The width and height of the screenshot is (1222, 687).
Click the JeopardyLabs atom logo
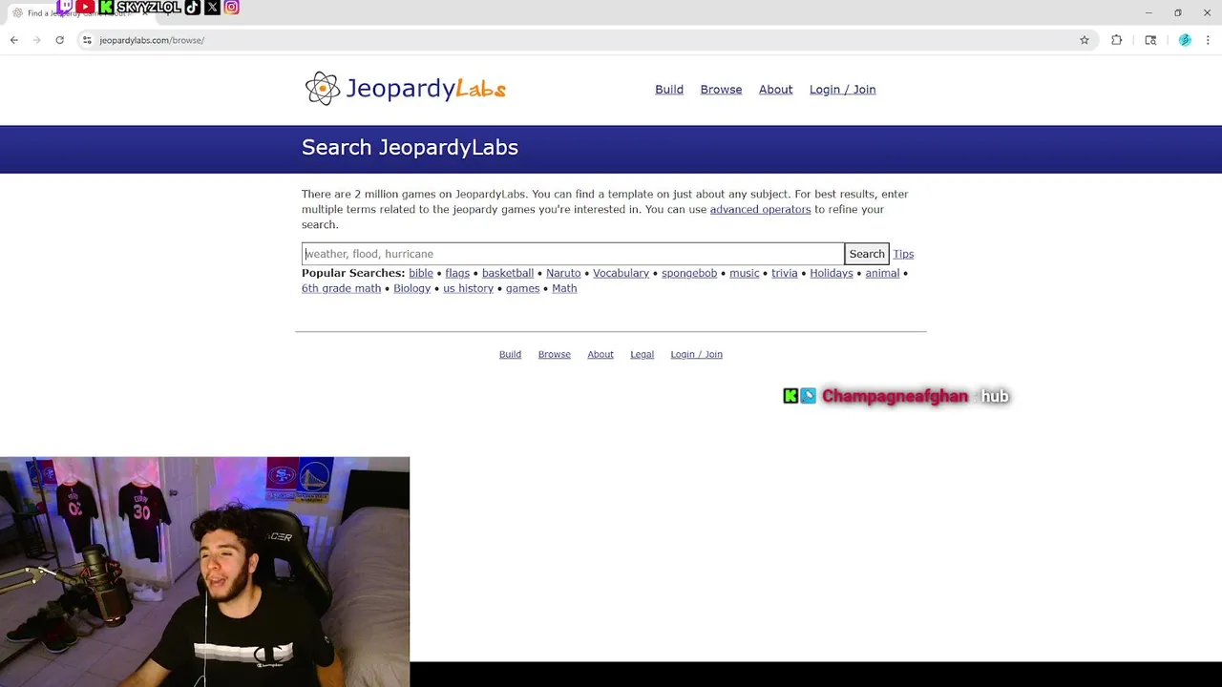(x=323, y=89)
